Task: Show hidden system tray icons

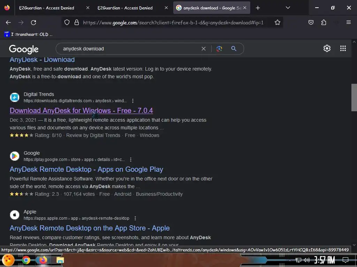Action: coord(290,260)
